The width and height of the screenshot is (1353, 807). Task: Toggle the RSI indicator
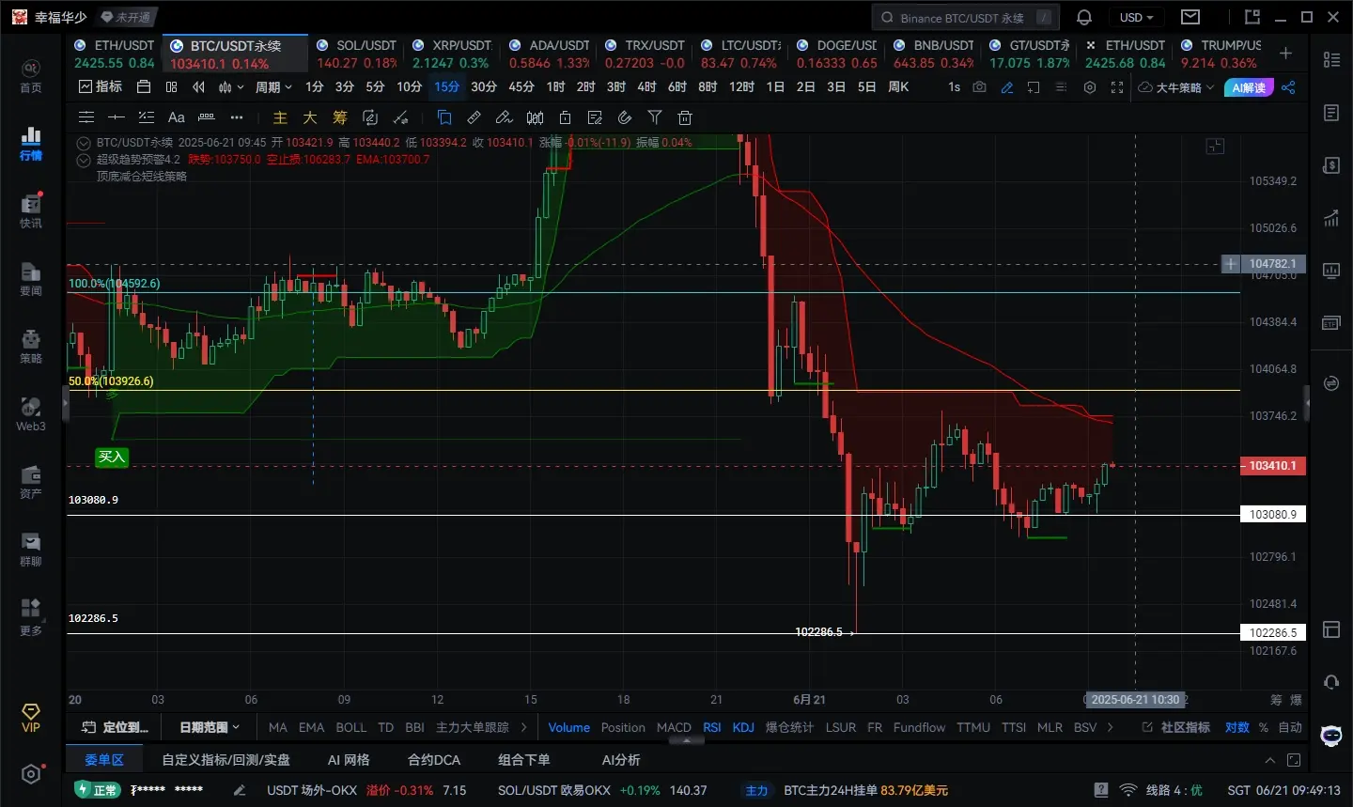[x=712, y=727]
